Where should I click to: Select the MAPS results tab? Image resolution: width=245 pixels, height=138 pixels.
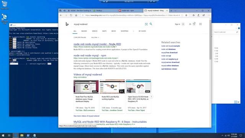coord(104,31)
